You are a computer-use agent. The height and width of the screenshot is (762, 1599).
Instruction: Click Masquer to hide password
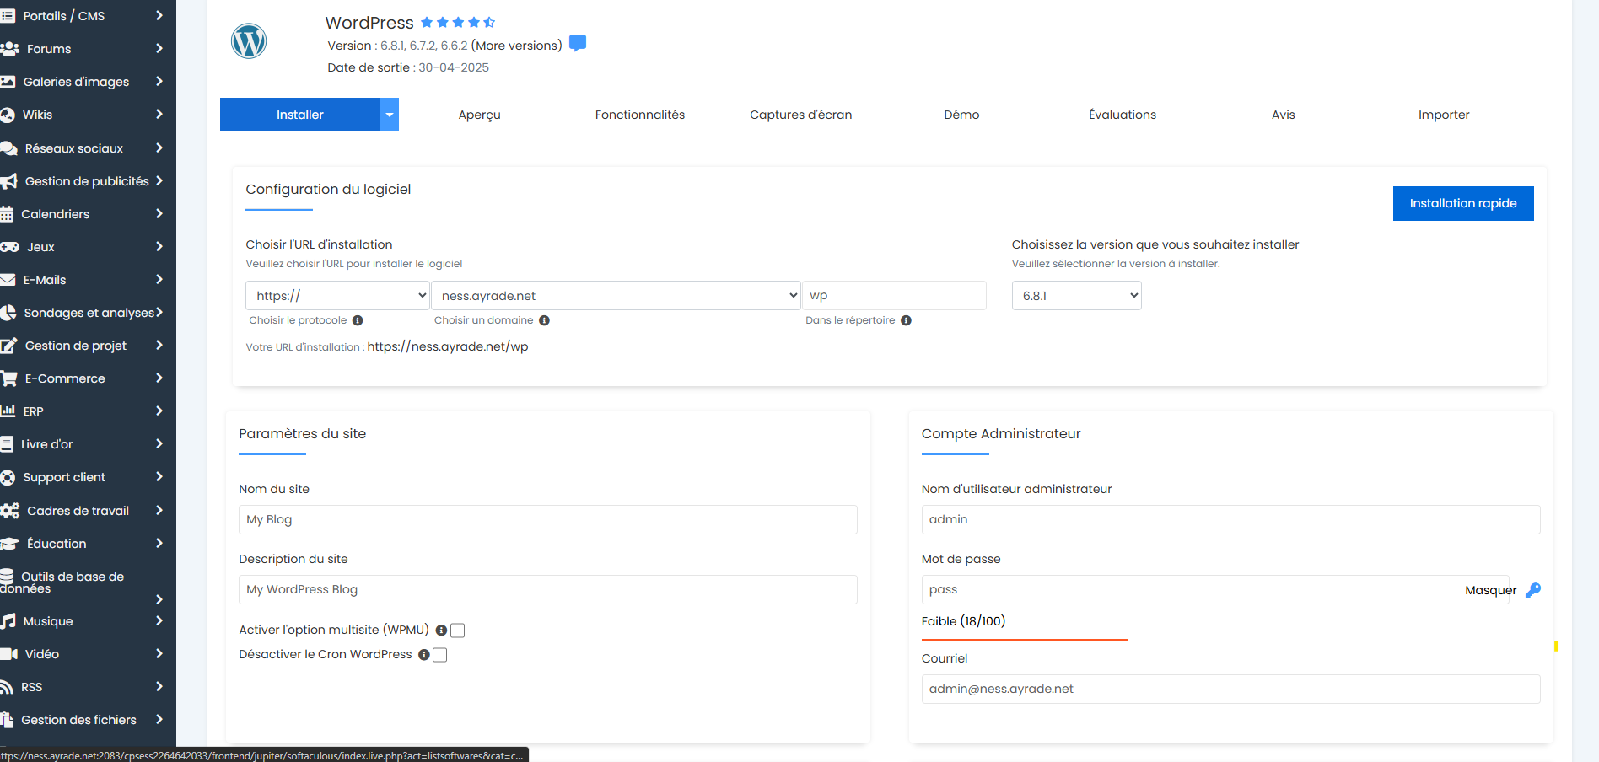click(x=1490, y=590)
